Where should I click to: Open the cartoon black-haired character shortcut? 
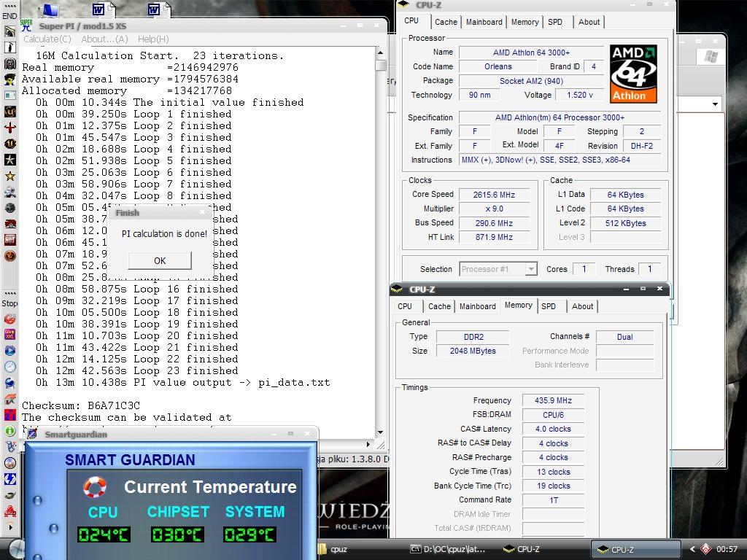(x=9, y=79)
